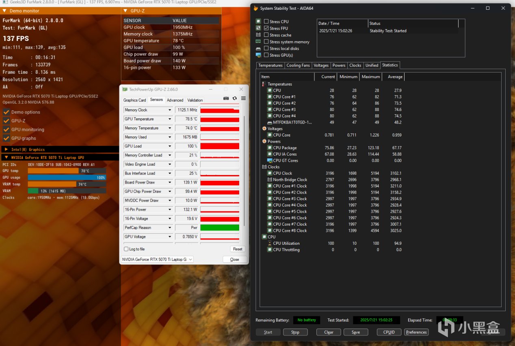Image resolution: width=515 pixels, height=346 pixels.
Task: Click the icon beside CPU GT Cores
Action: tap(270, 160)
